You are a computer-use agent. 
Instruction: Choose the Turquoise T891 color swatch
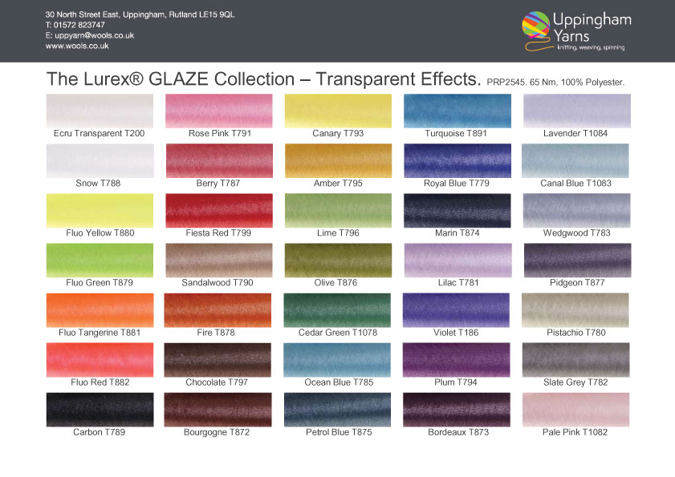(457, 111)
